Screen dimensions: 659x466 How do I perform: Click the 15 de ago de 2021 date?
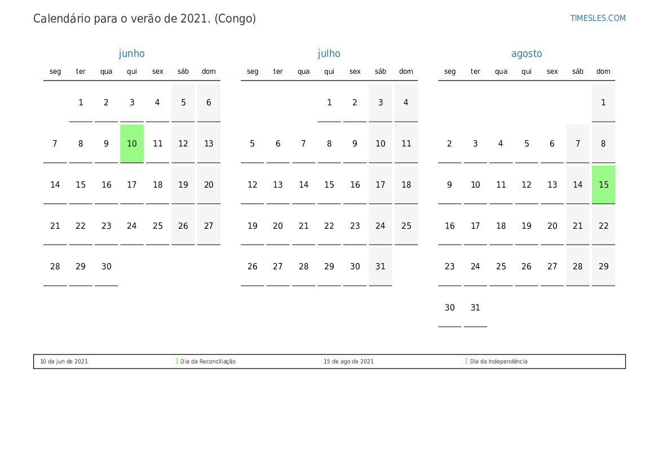click(x=348, y=362)
